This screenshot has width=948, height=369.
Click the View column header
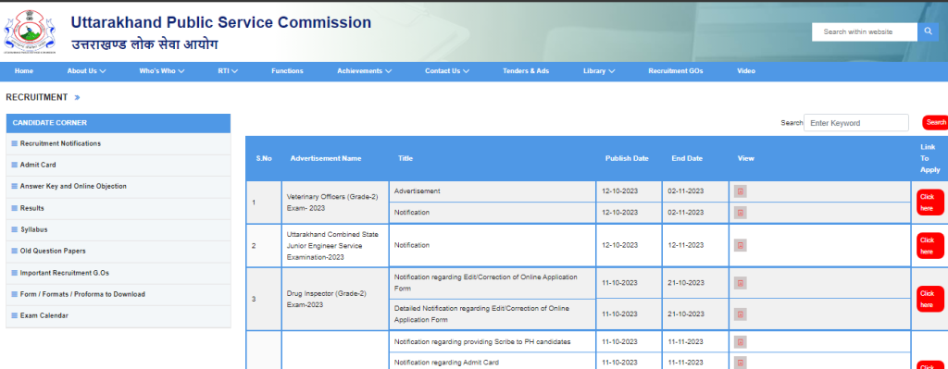pyautogui.click(x=746, y=158)
